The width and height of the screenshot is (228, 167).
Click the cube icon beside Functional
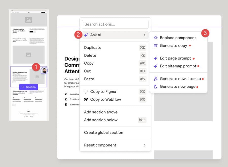(x=66, y=99)
